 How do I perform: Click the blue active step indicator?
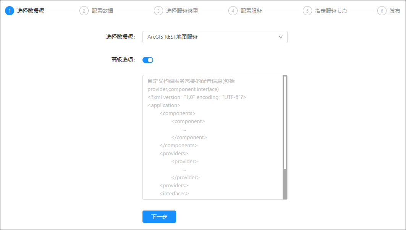(x=9, y=11)
